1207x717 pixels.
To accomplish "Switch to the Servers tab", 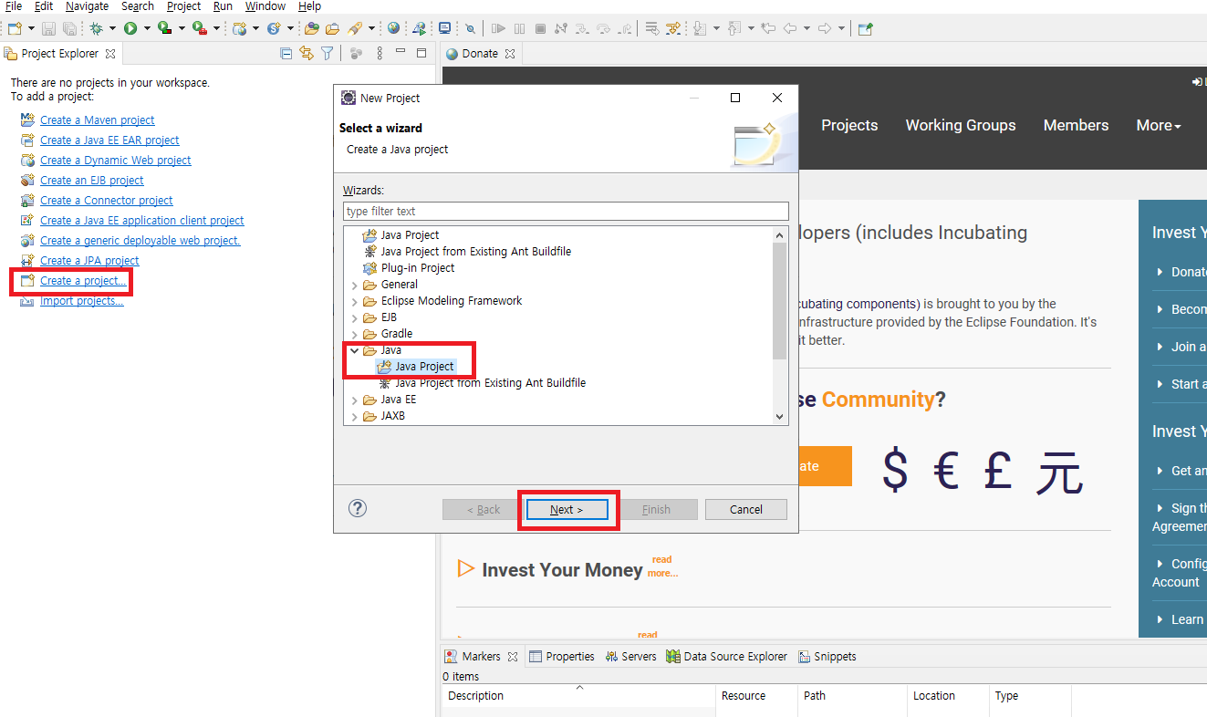I will pos(630,657).
